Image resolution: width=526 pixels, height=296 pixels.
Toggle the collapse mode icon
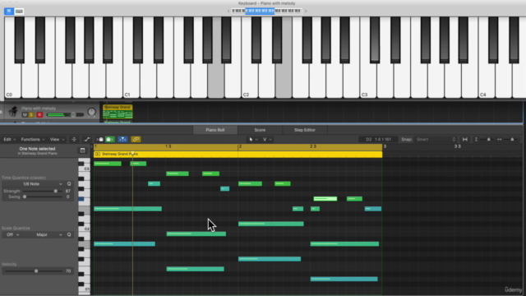pos(74,139)
